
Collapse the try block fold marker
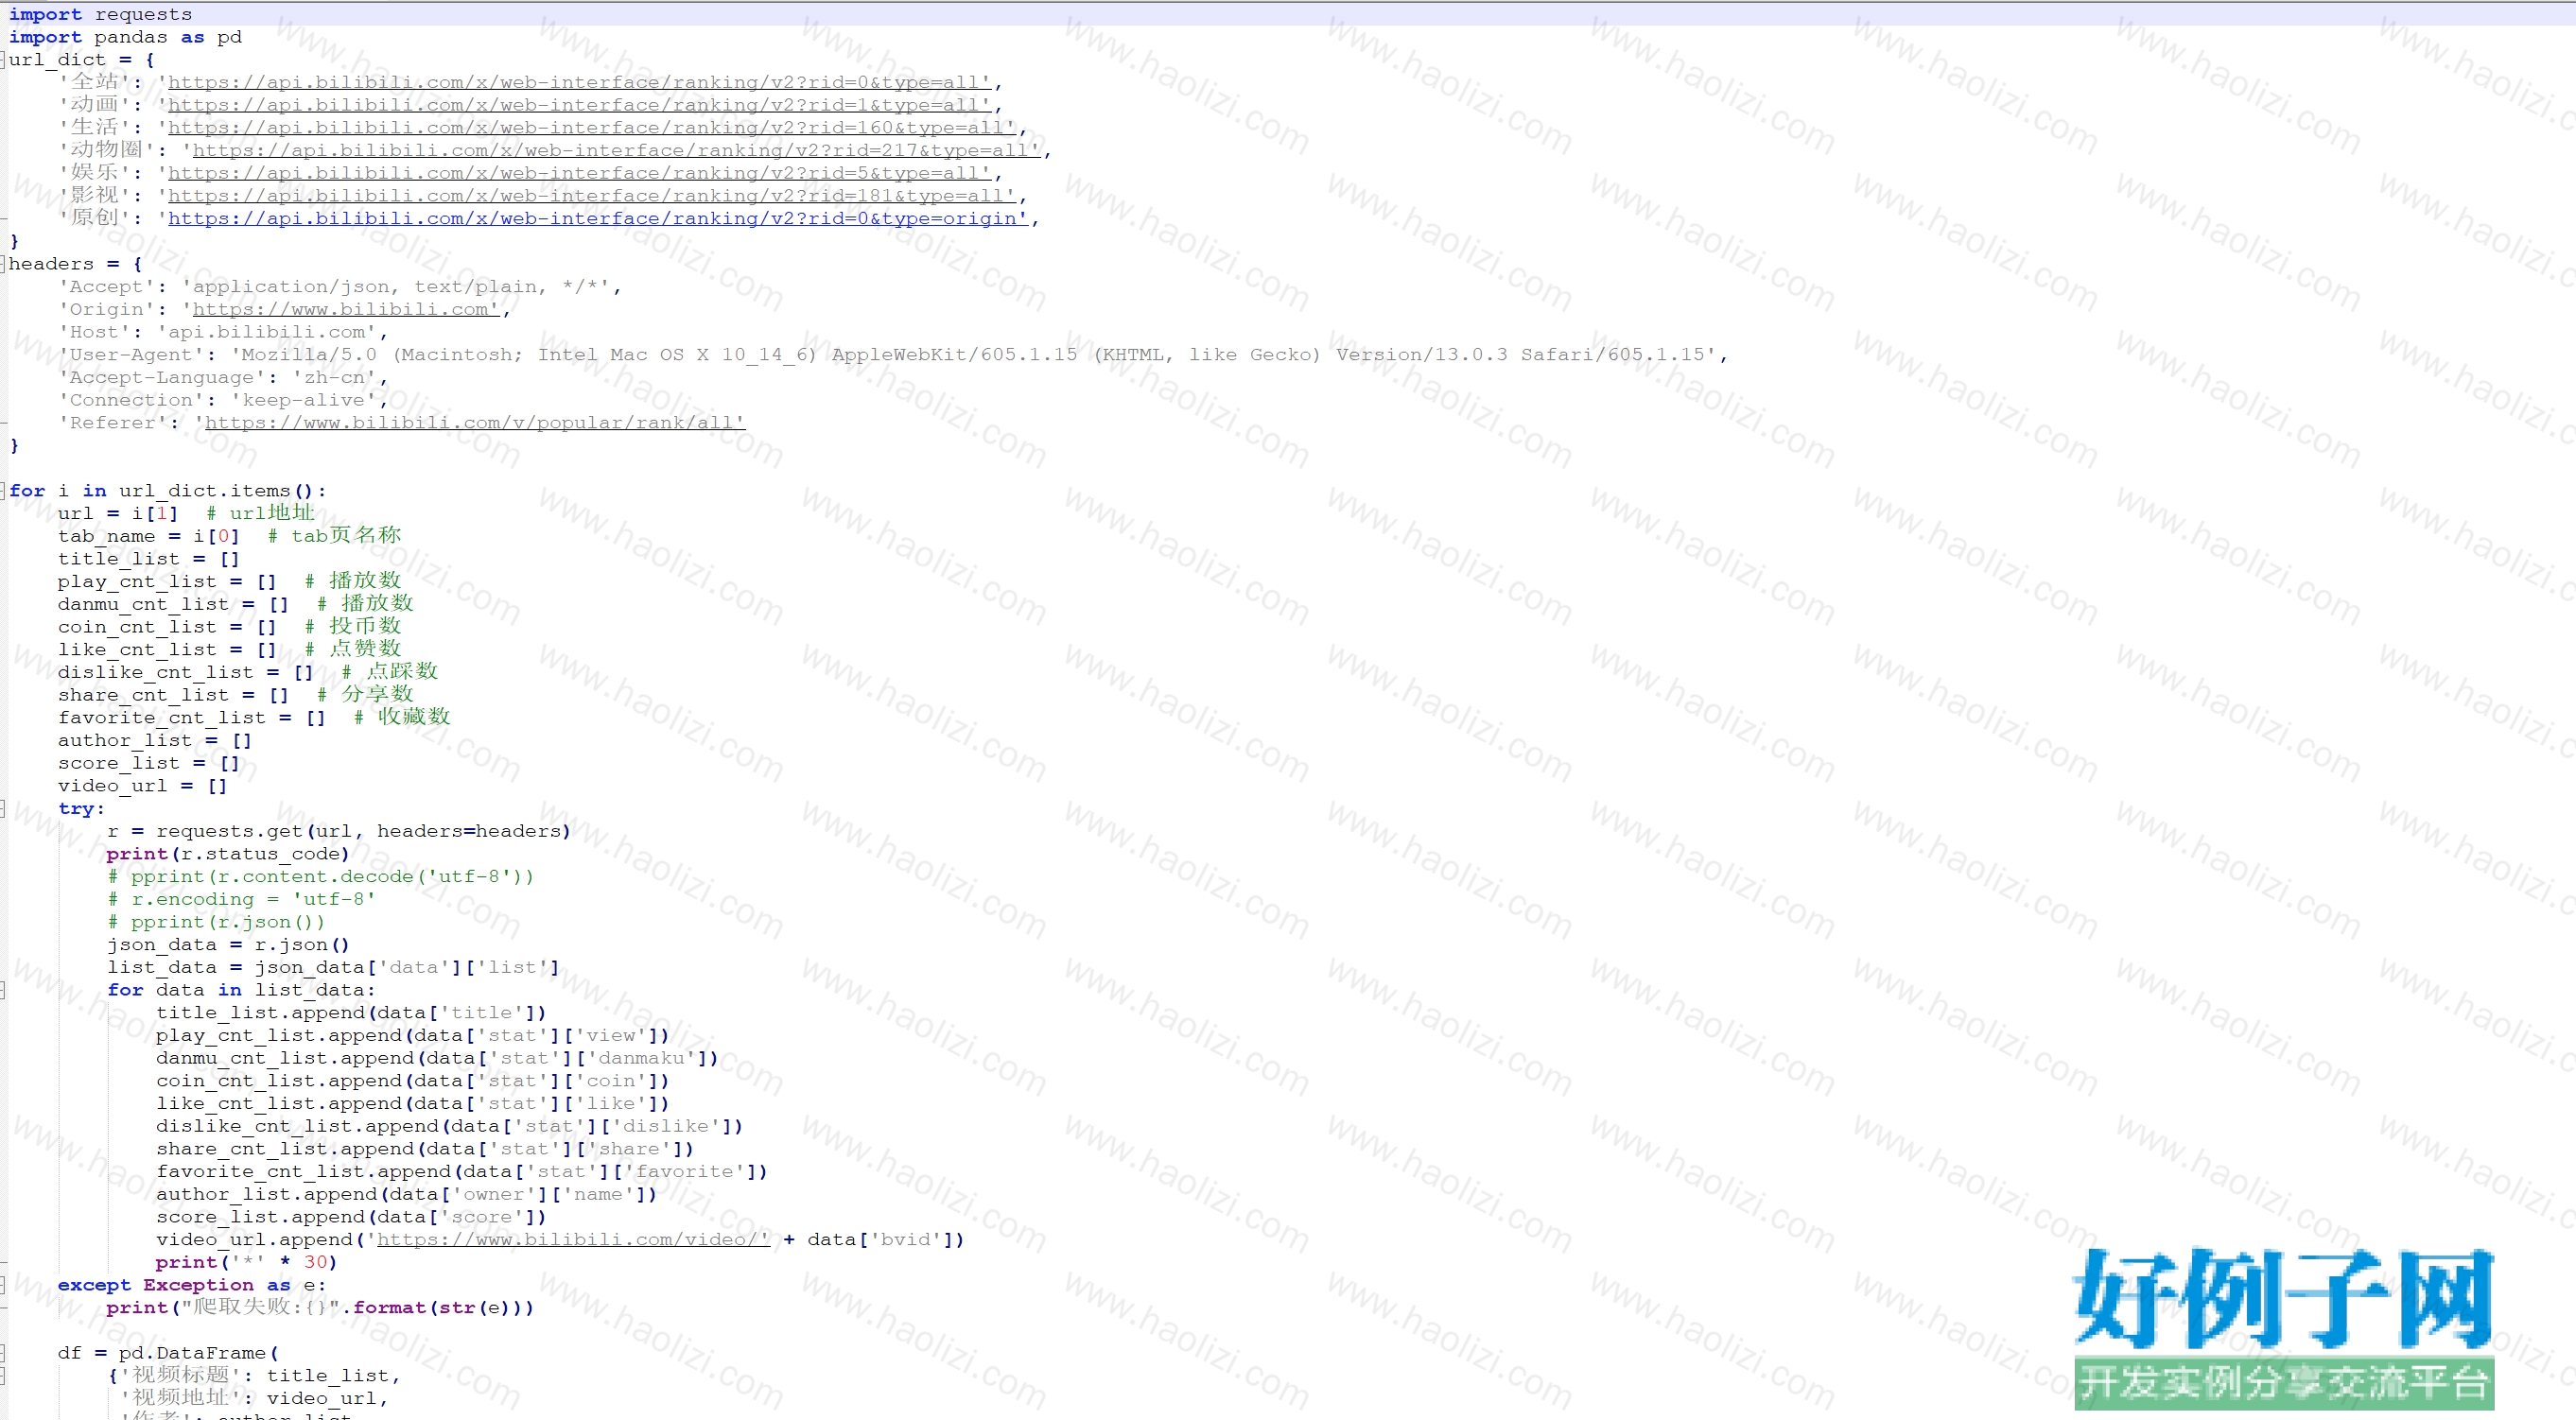point(3,808)
